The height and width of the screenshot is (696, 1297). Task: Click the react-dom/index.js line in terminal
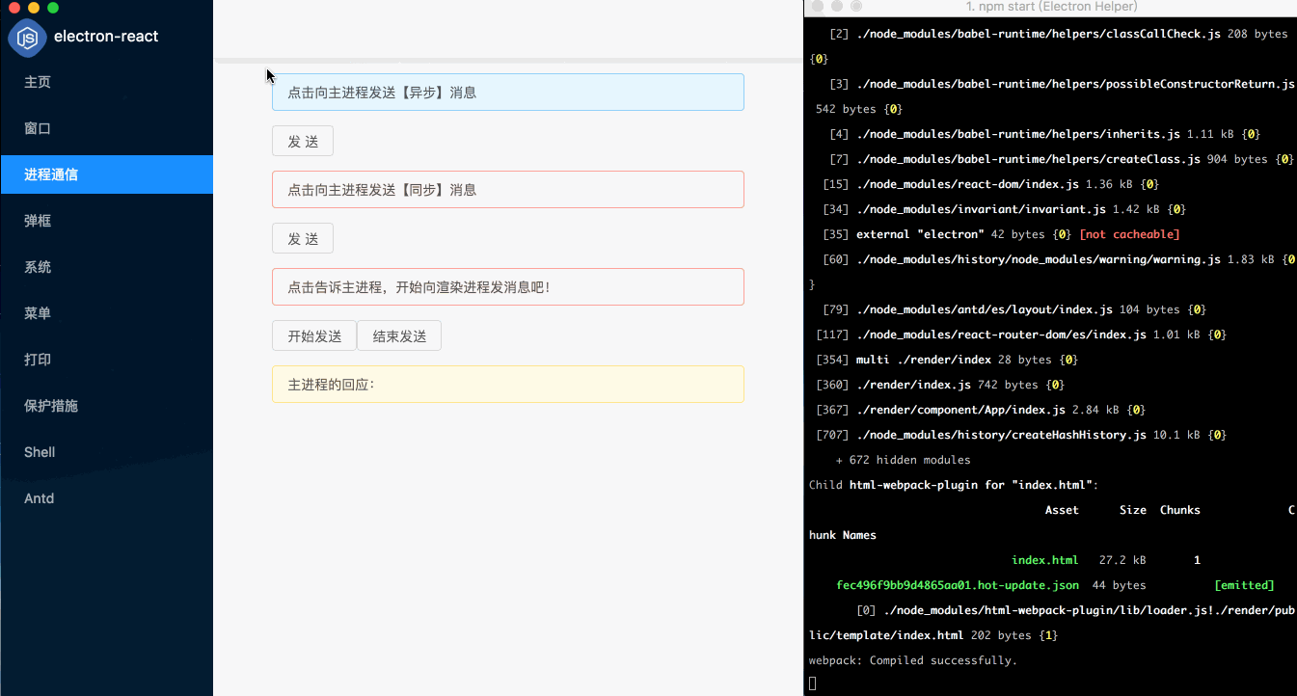pyautogui.click(x=990, y=184)
